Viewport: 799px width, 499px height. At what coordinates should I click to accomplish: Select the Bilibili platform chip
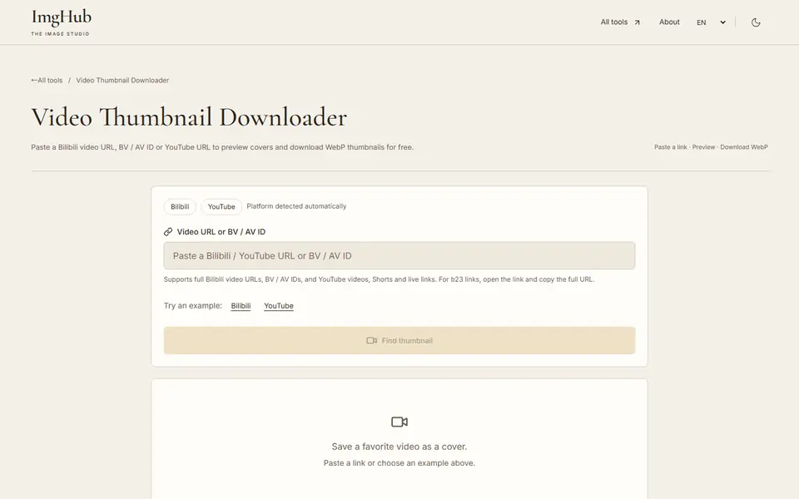coord(180,207)
